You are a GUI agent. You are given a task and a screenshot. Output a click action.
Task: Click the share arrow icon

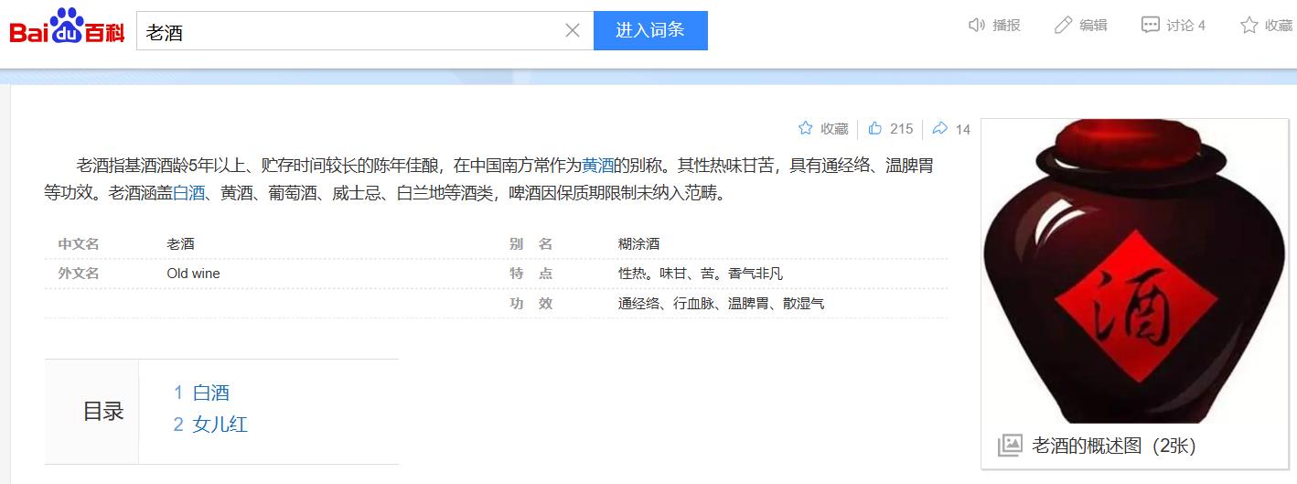point(939,129)
